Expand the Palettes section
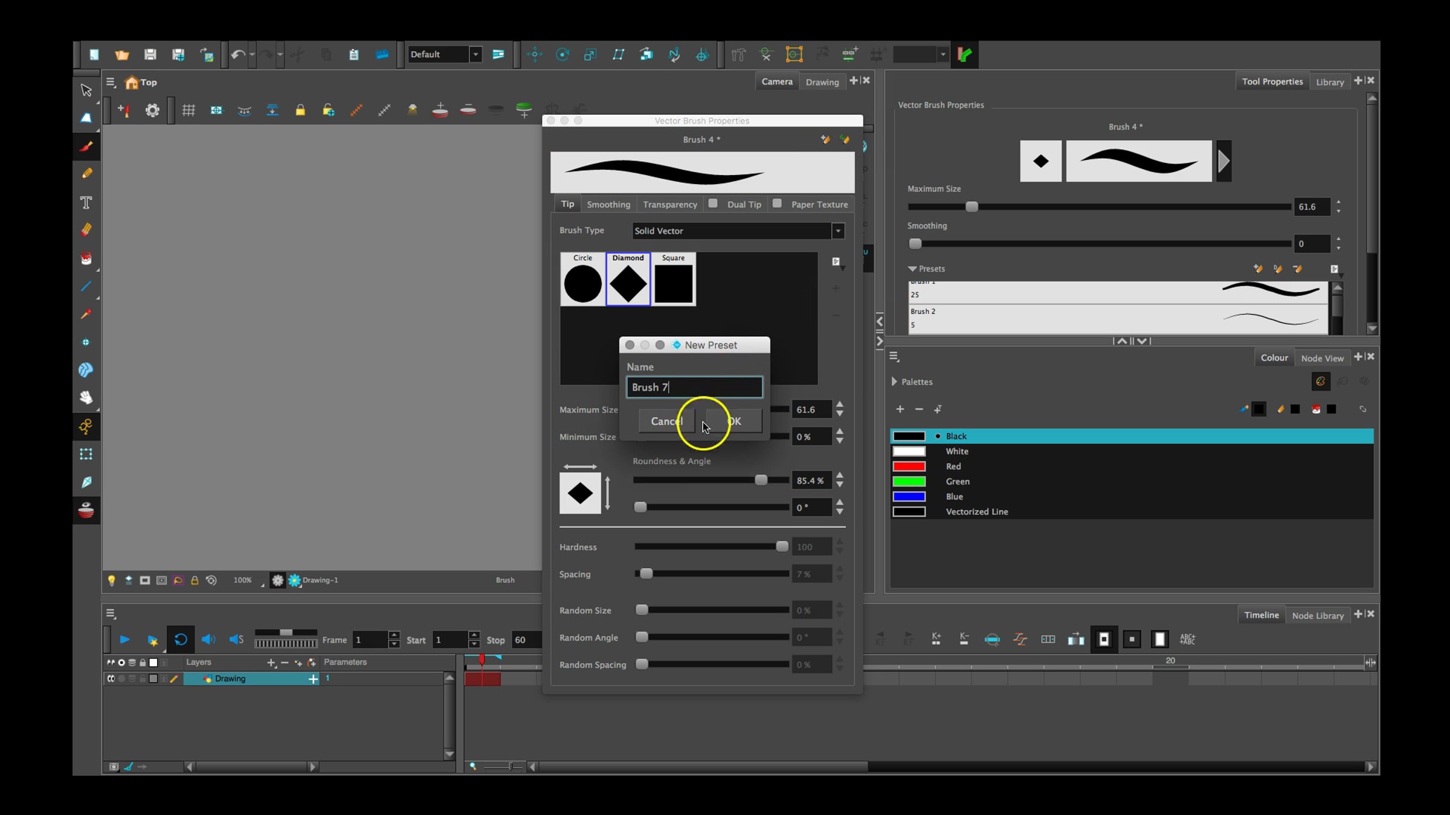The height and width of the screenshot is (815, 1450). (x=895, y=382)
